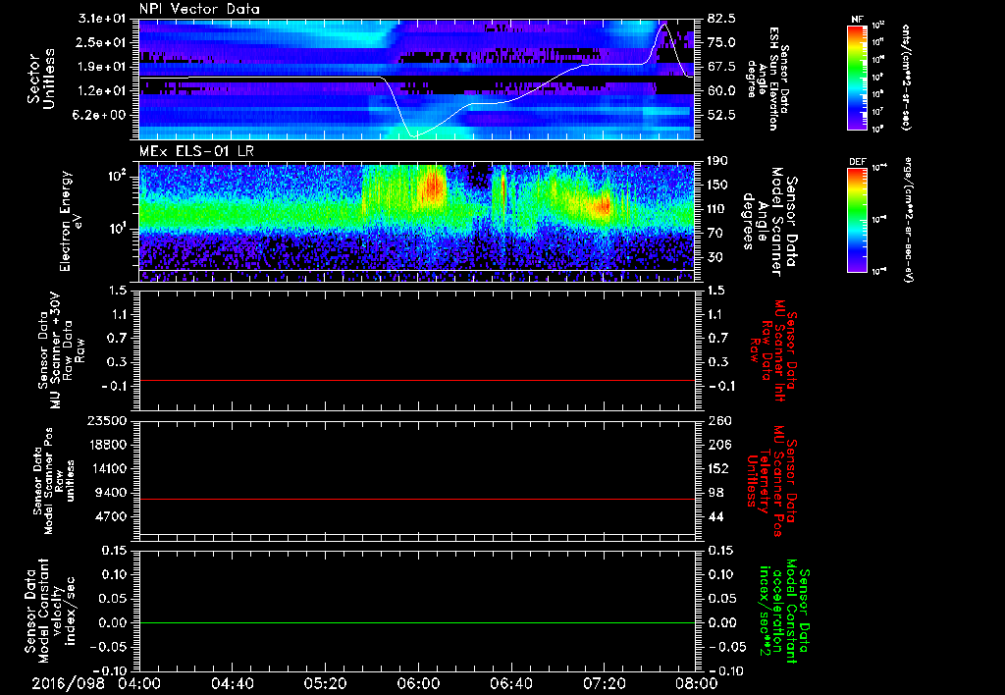This screenshot has height=695, width=1005.
Task: Click the '75.0' sun elevation tick label
Action: [721, 42]
